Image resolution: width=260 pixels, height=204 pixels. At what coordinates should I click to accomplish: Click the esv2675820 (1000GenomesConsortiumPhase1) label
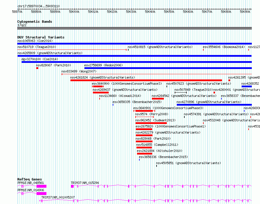point(171,126)
